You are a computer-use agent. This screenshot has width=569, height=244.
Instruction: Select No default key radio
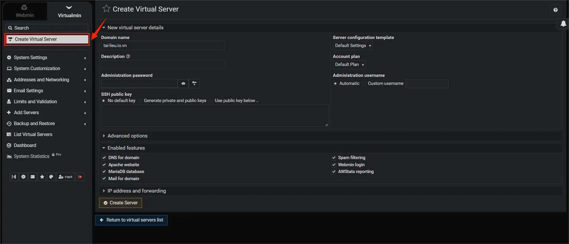(103, 101)
